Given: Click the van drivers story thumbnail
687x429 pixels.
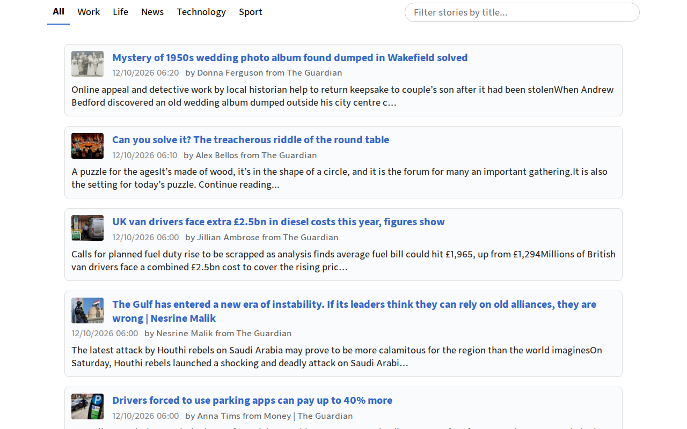Looking at the screenshot, I should [x=87, y=228].
